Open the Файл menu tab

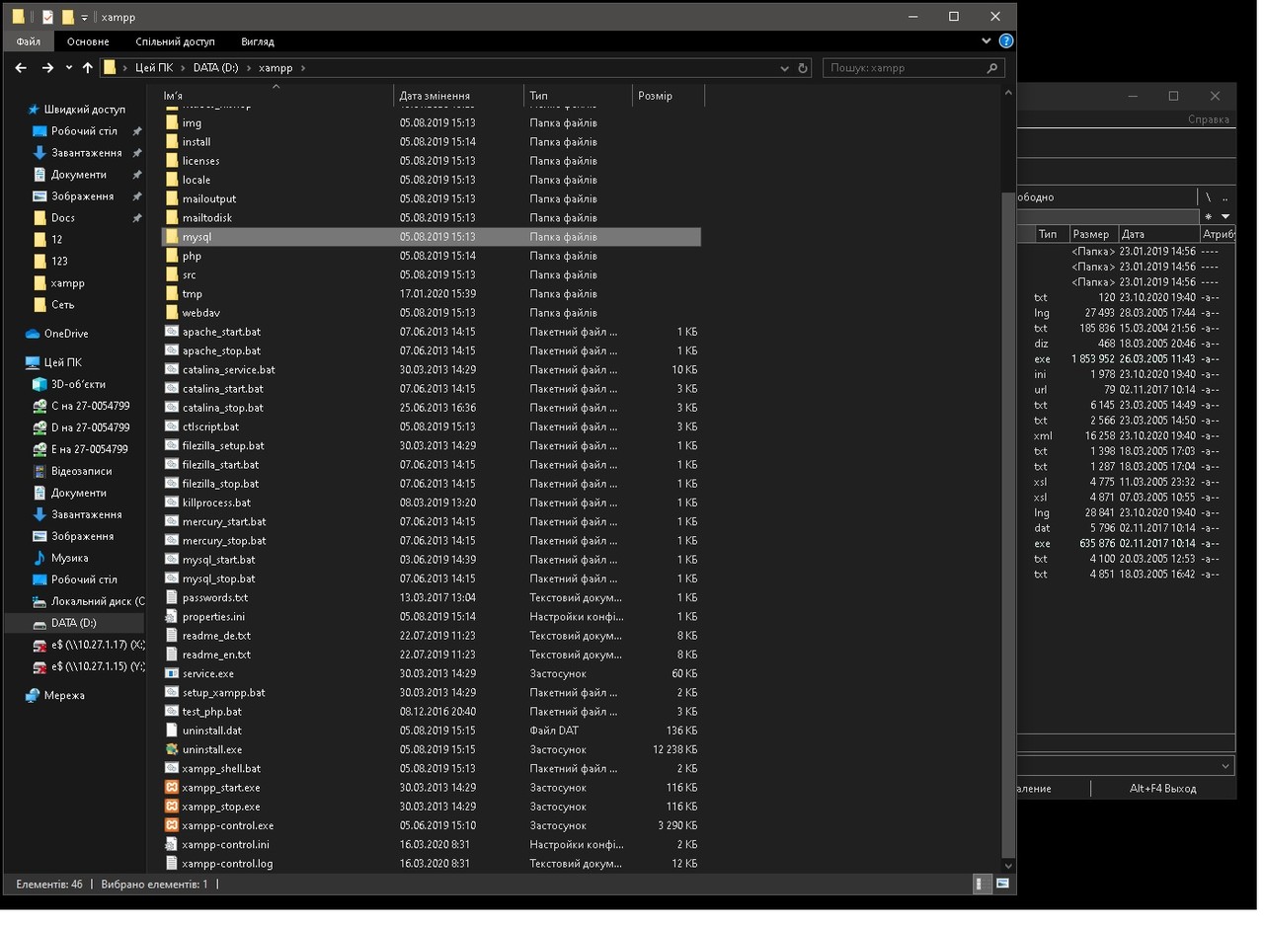point(29,41)
